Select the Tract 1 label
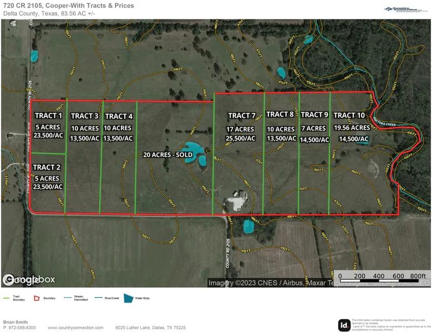 coord(48,116)
